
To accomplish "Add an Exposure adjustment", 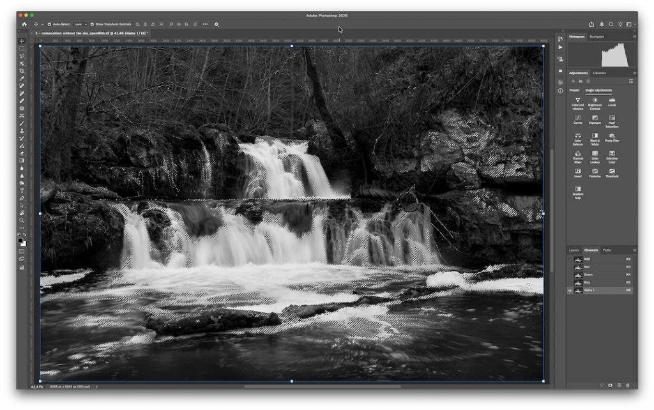I will 595,119.
